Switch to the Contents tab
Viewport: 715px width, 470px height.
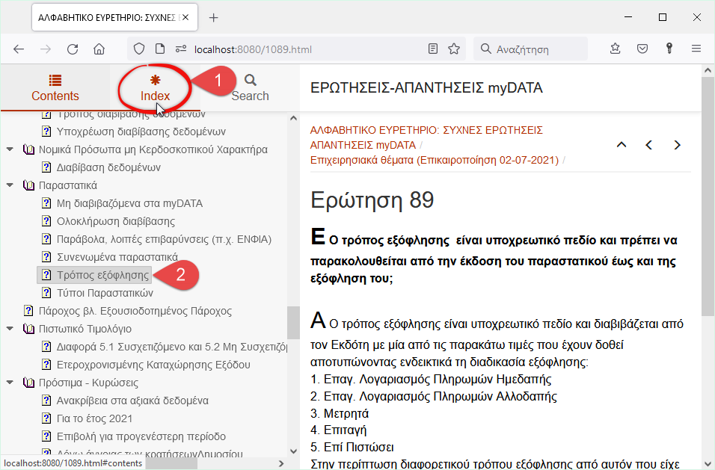tap(55, 88)
